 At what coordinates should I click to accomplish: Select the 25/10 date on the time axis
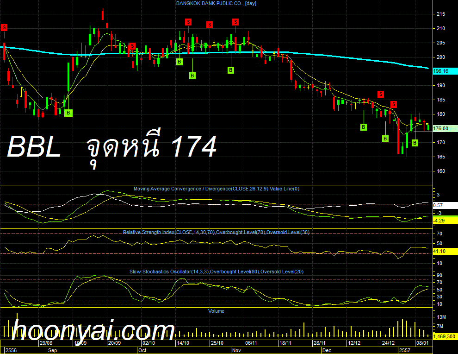[x=217, y=343]
